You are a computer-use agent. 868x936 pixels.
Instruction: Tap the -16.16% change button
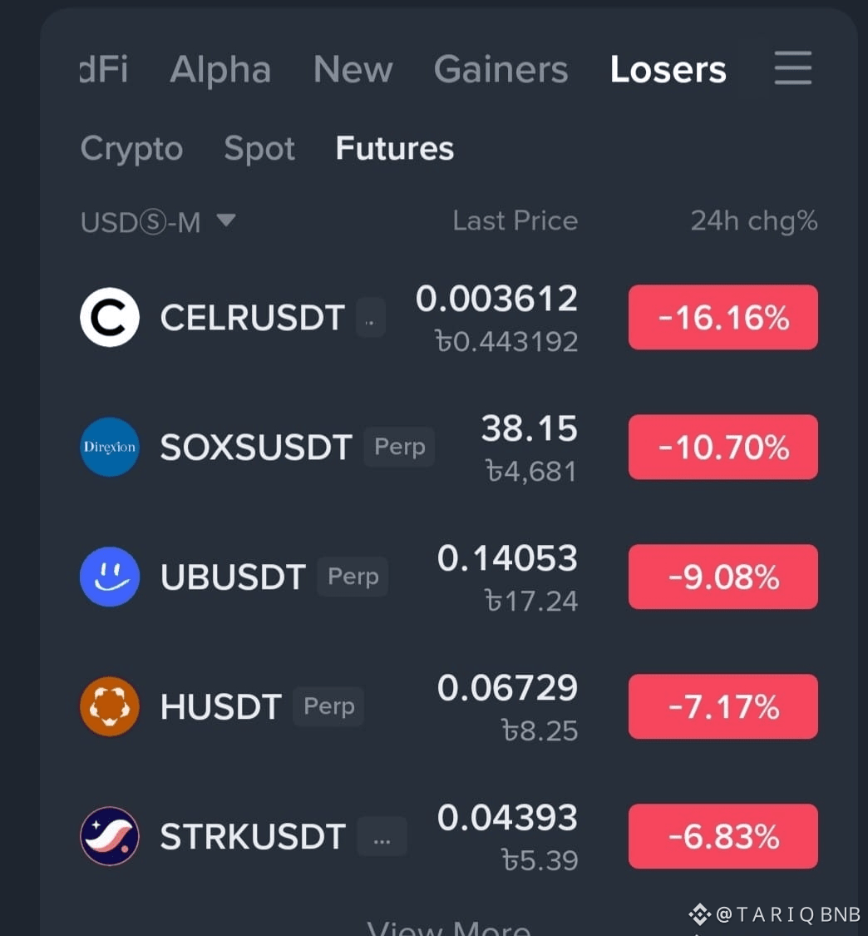pyautogui.click(x=723, y=317)
